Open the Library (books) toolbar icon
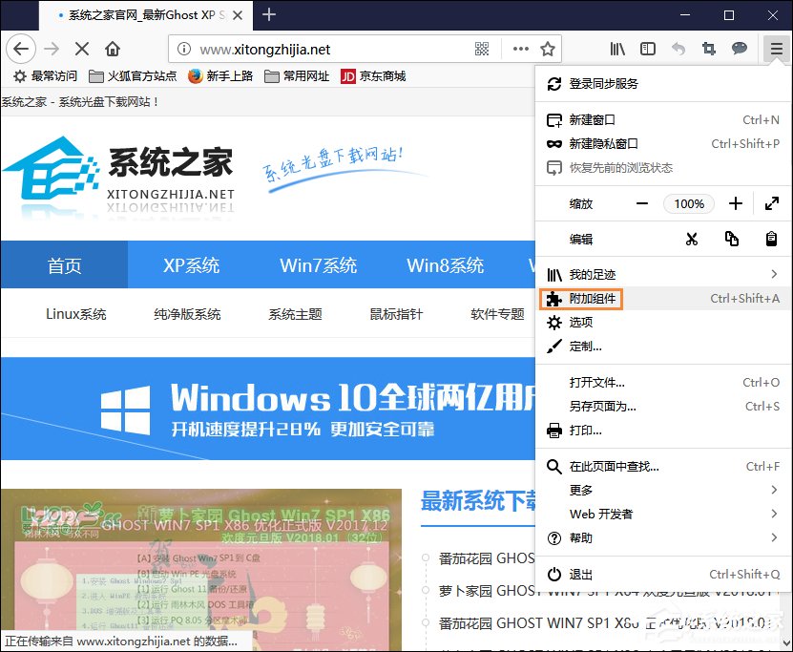The height and width of the screenshot is (652, 793). (616, 48)
